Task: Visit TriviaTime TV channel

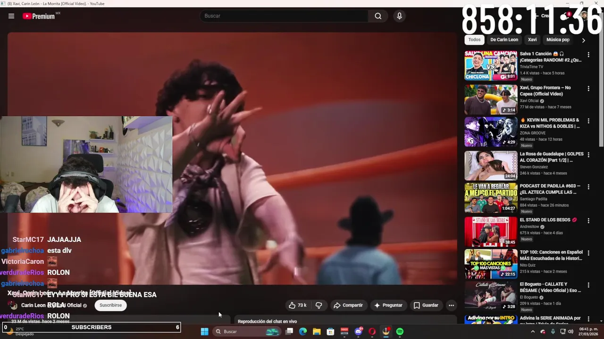Action: click(x=531, y=67)
